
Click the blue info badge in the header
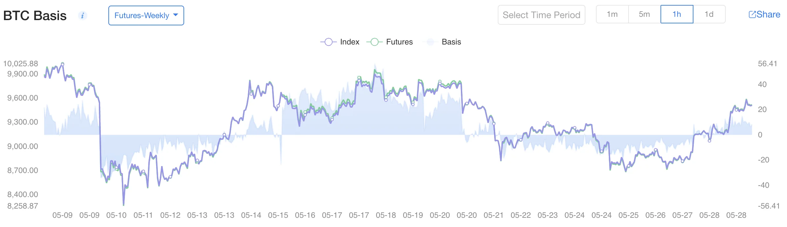point(83,15)
